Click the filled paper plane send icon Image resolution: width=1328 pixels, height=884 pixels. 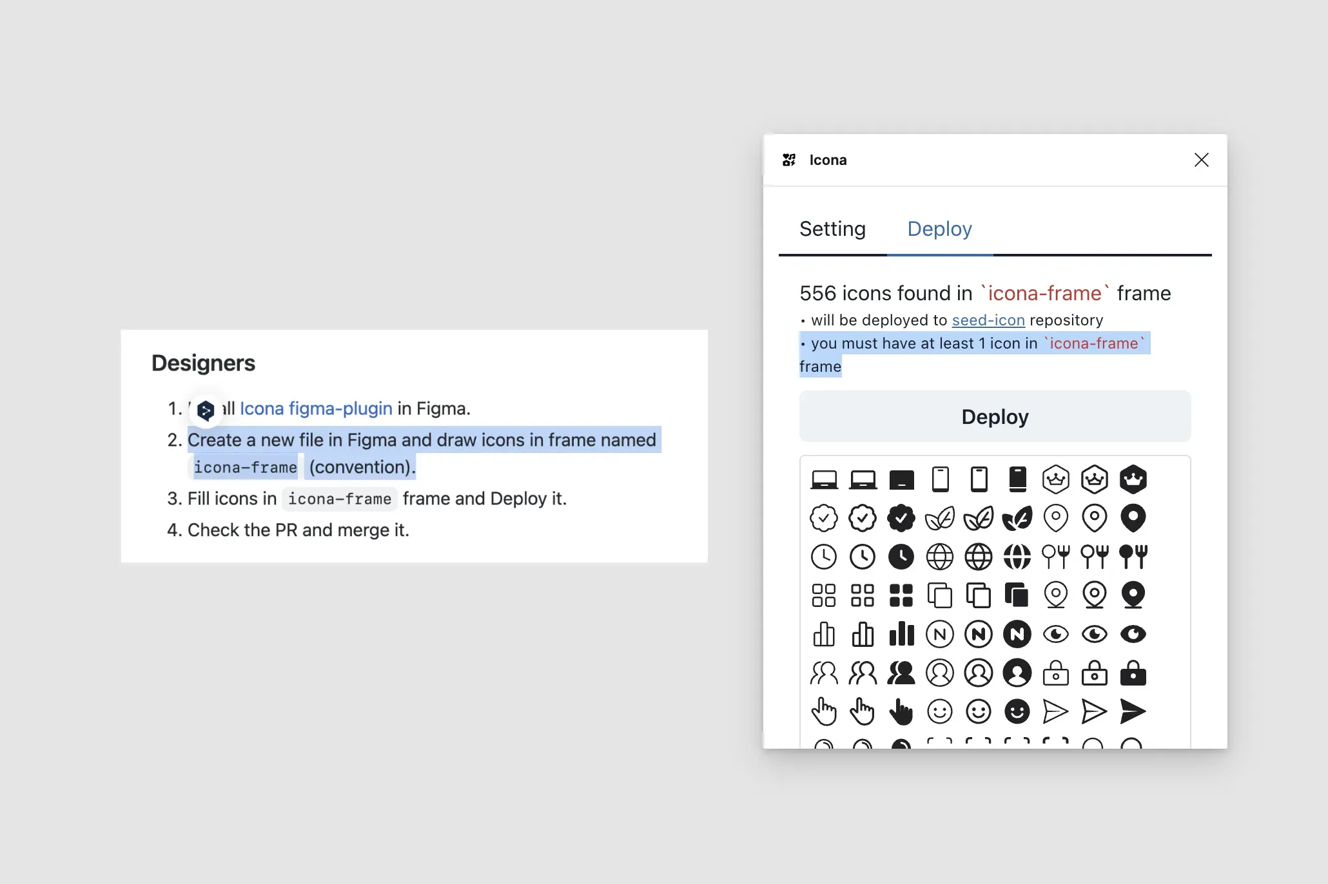[1133, 711]
